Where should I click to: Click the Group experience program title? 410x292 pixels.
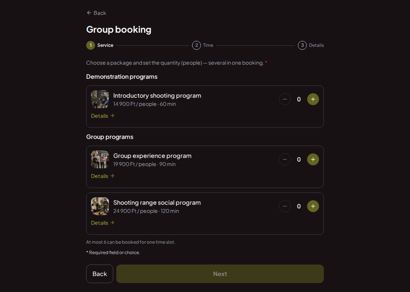point(152,156)
